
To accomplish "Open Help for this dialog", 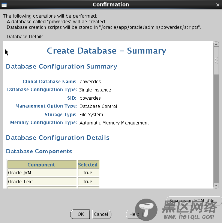I will click(134, 214).
